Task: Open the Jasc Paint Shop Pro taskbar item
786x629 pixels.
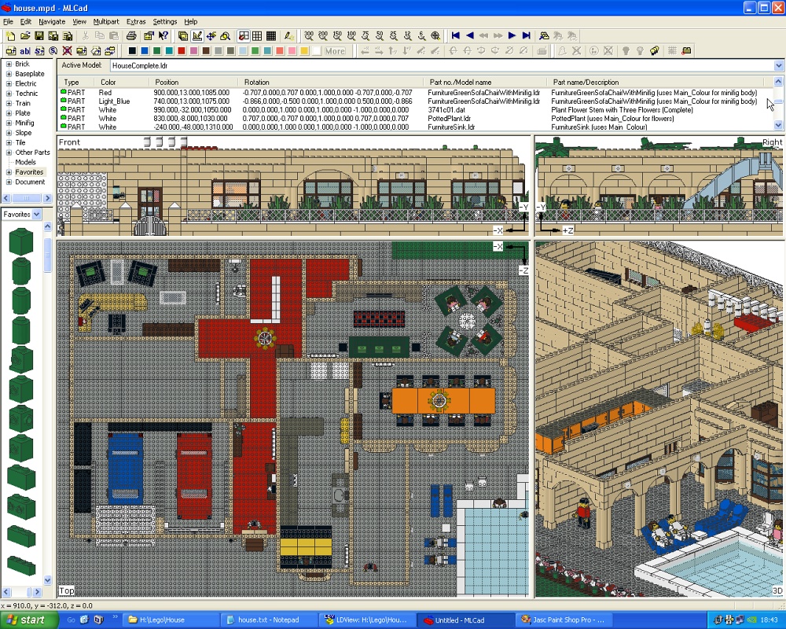Action: (564, 620)
